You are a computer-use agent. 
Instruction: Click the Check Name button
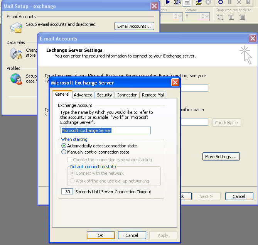(x=226, y=123)
